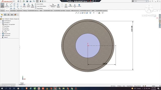Viewport: 161px width, 90px height.
Task: Open the Linear Sketch Pattern dropdown arrow
Action: click(49, 6)
